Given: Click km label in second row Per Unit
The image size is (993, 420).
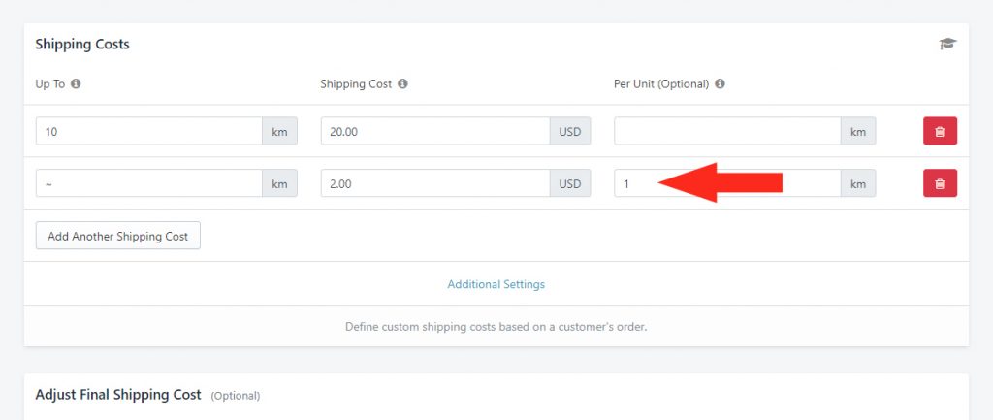Looking at the screenshot, I should [858, 183].
